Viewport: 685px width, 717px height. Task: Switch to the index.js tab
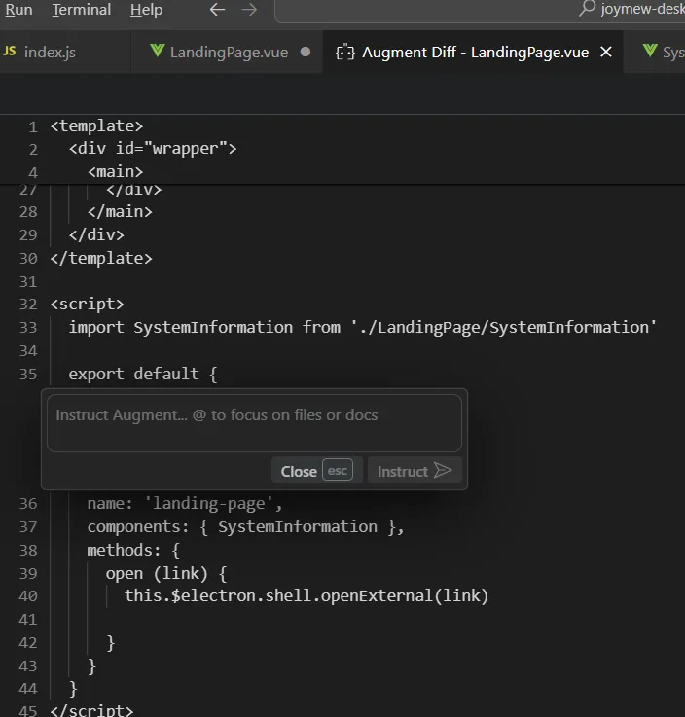coord(50,53)
